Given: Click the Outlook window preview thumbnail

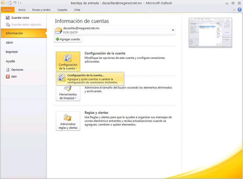Looking at the screenshot, I should (x=210, y=33).
